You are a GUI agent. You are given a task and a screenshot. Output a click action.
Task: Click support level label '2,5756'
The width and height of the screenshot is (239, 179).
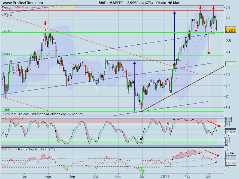click(7, 31)
